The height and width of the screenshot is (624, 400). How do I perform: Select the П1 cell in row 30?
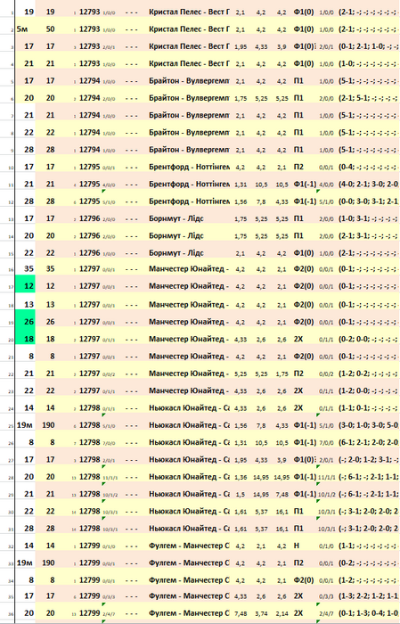298,512
